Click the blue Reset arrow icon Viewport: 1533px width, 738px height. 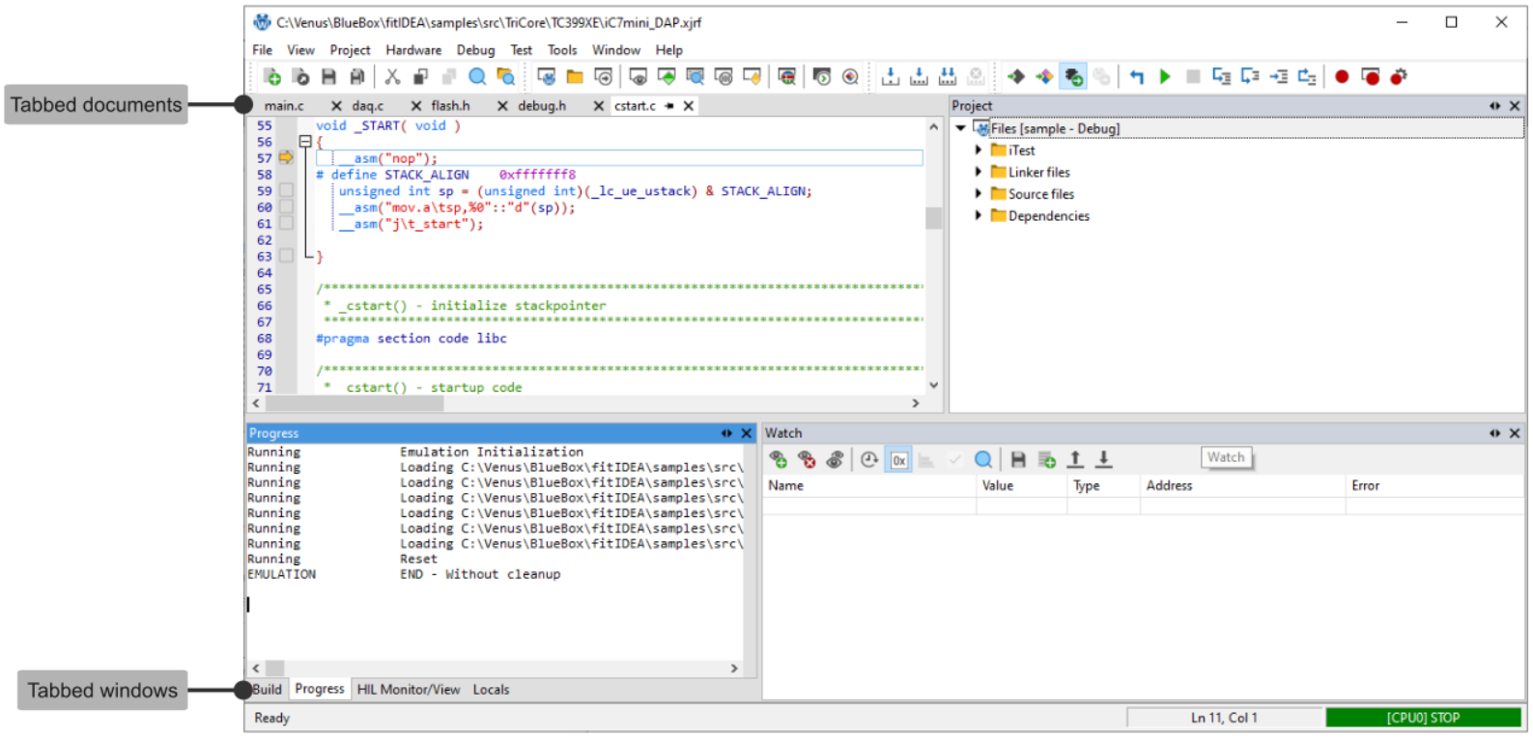pyautogui.click(x=1137, y=76)
